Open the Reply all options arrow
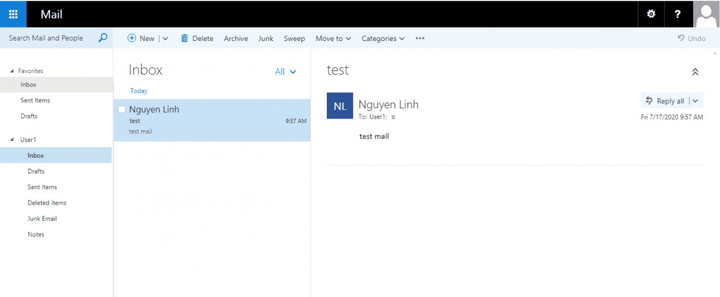 (x=695, y=101)
